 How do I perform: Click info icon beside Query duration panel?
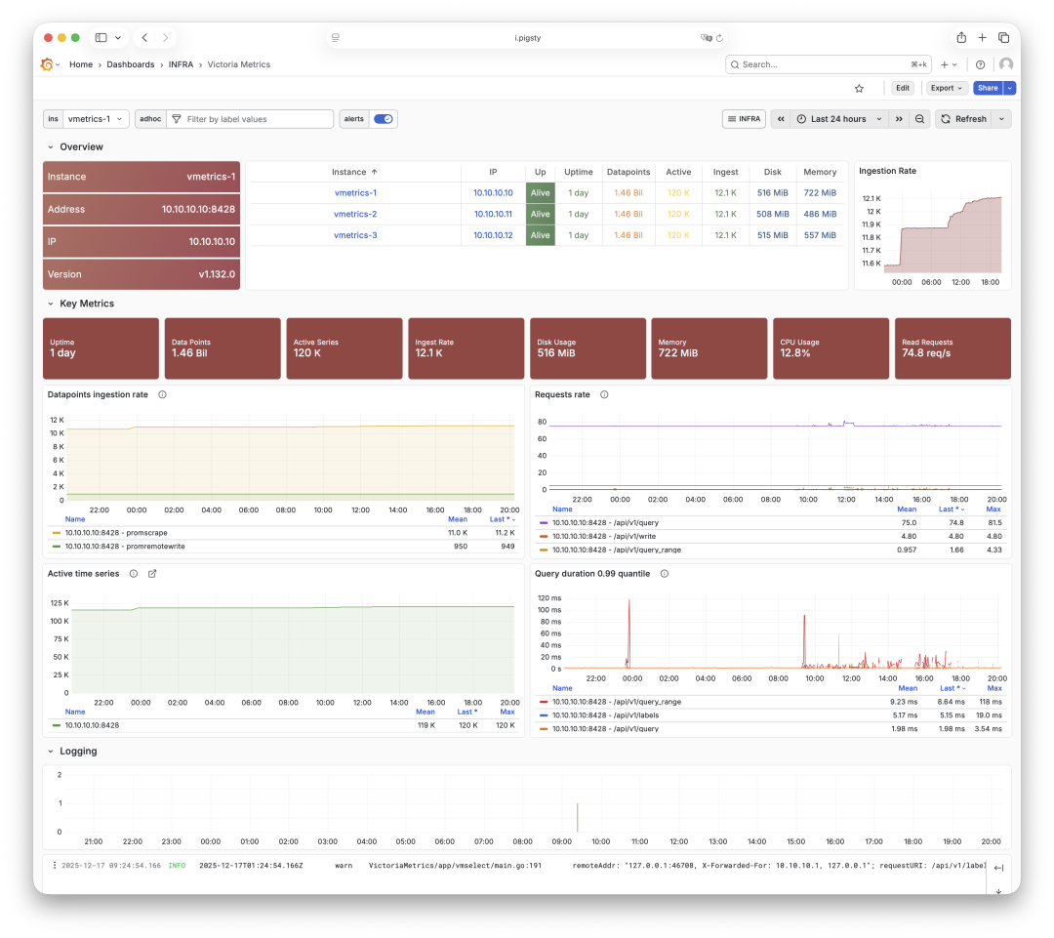coord(664,574)
